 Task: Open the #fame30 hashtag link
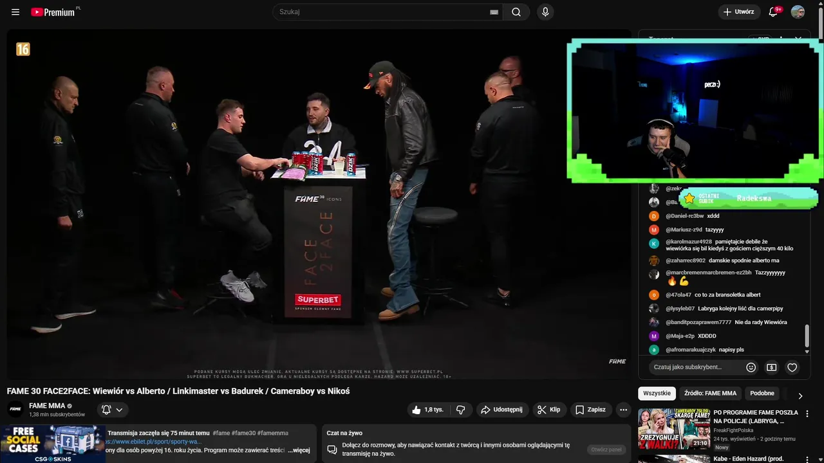coord(243,433)
